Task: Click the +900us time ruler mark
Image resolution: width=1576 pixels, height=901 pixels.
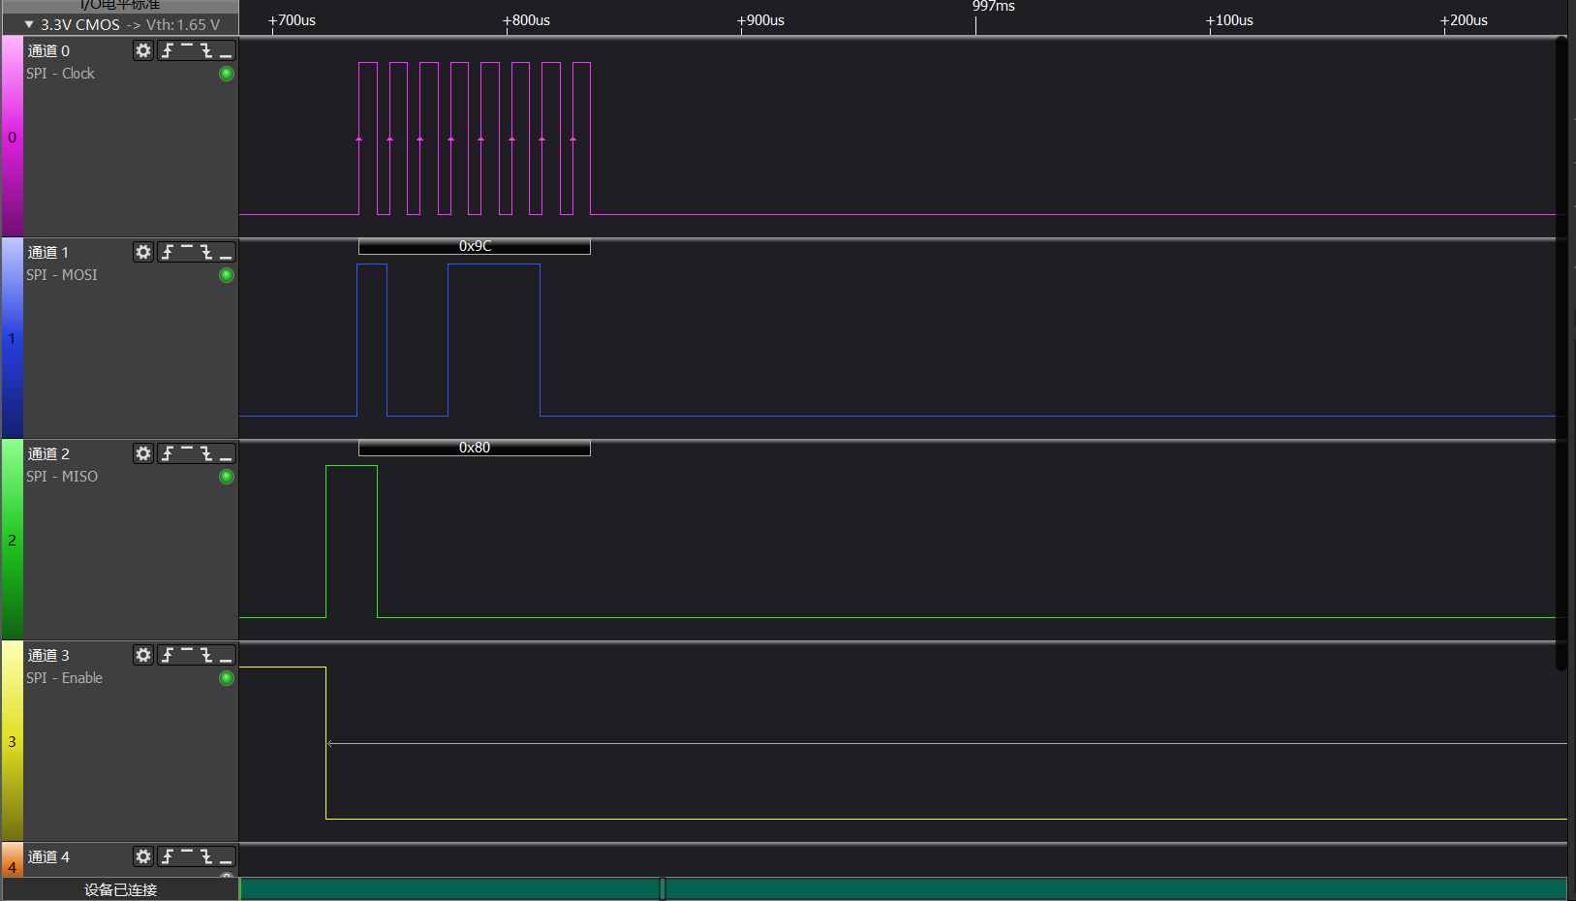Action: click(x=760, y=20)
